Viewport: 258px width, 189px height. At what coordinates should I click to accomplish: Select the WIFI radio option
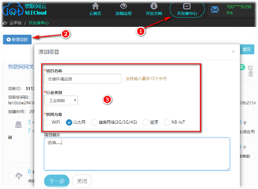47,122
